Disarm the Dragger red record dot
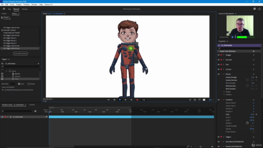Screen dimensions: 263x148 pos(221,55)
